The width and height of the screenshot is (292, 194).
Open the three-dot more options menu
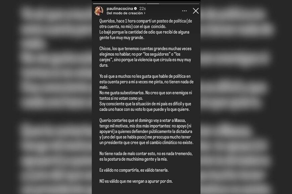184,11
